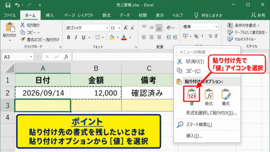270x152 pixels.
Task: Expand the 貼り付け dropdown arrow in ribbon
Action: tap(10, 41)
